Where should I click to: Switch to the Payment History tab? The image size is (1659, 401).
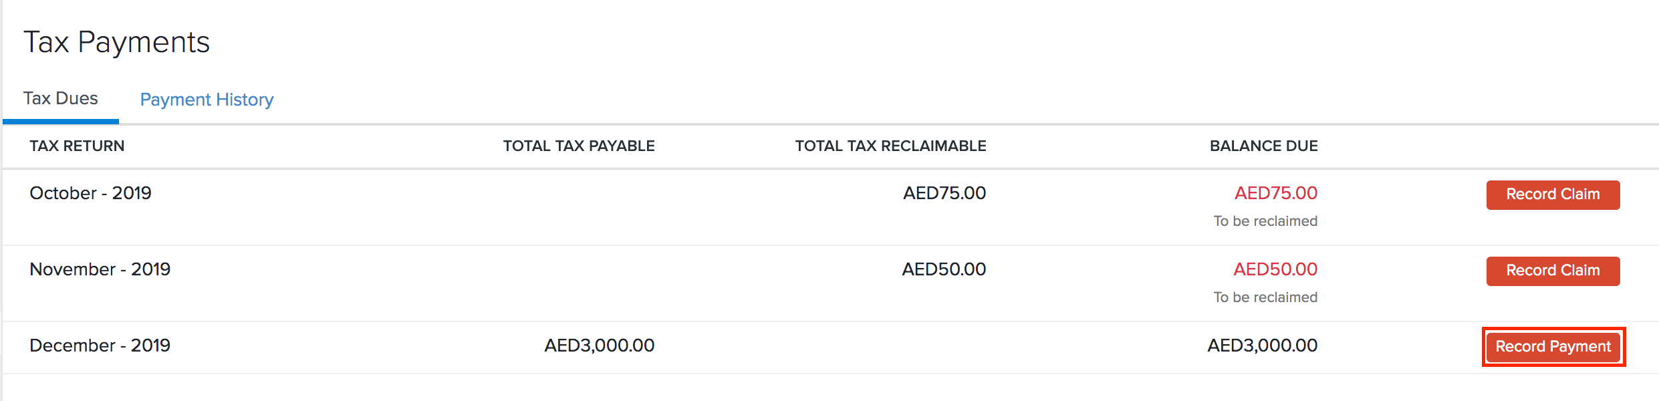pos(206,99)
